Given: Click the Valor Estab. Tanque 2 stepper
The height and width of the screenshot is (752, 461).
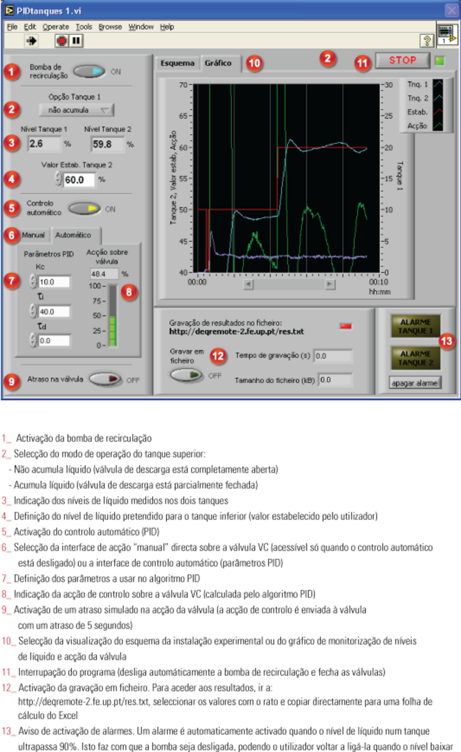Looking at the screenshot, I should (x=58, y=179).
